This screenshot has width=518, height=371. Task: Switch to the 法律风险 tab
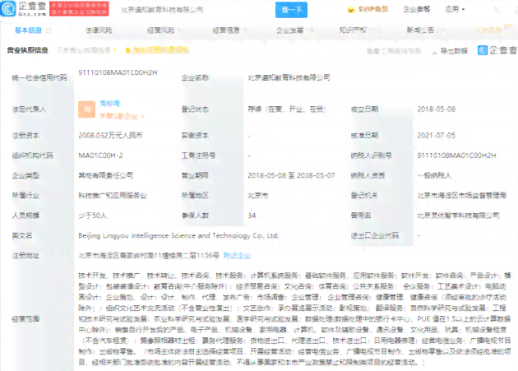[99, 30]
